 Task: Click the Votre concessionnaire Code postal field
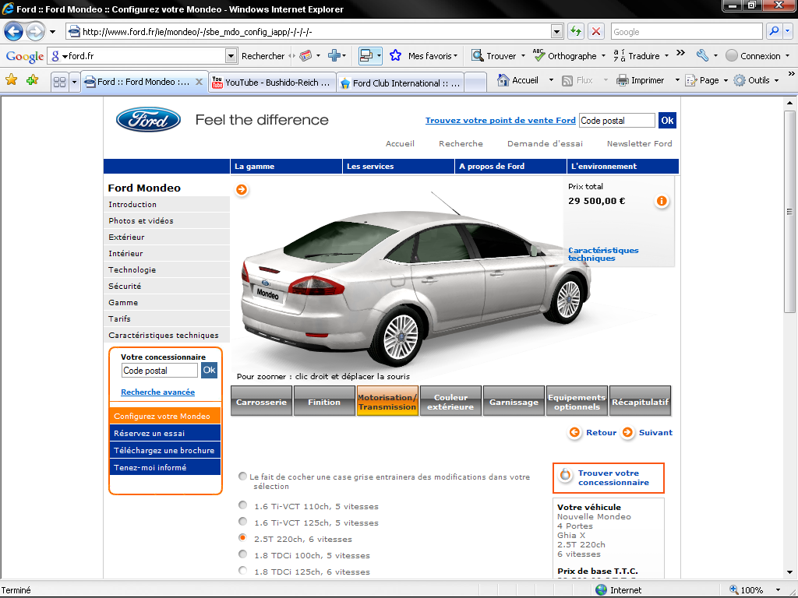coord(160,370)
